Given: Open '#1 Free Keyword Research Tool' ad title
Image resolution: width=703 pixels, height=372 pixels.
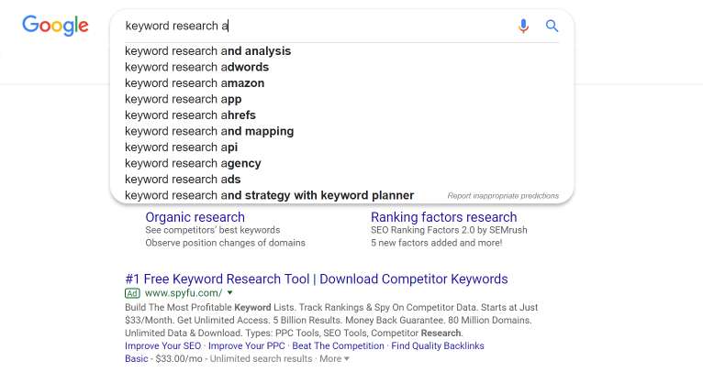Looking at the screenshot, I should click(316, 279).
